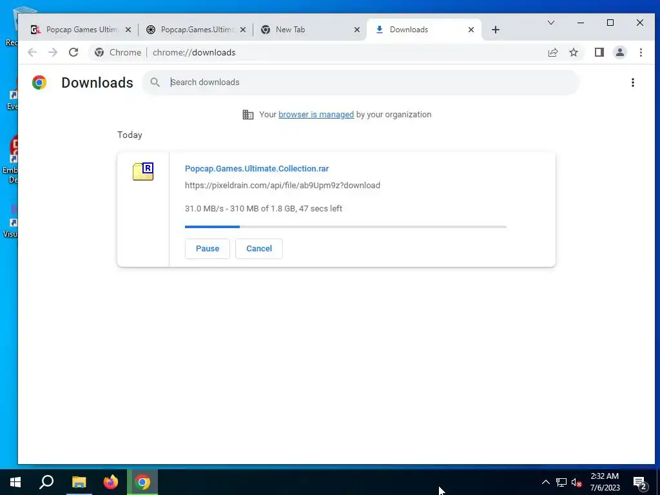The image size is (660, 495).
Task: Minimize the Chrome window
Action: pyautogui.click(x=581, y=23)
